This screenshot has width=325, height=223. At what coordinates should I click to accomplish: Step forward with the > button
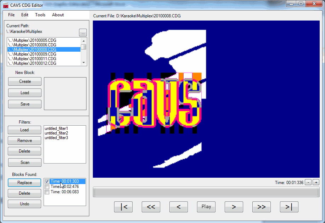[x=234, y=207]
